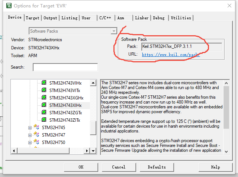Select STM32H743VITx in device tree
238x177 pixels.
pos(65,91)
